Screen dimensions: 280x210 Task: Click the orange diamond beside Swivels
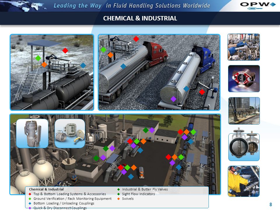(119, 199)
